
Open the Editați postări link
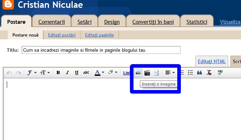point(62,35)
